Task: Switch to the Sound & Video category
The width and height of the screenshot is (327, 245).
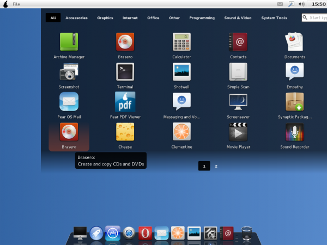Action: coord(238,18)
